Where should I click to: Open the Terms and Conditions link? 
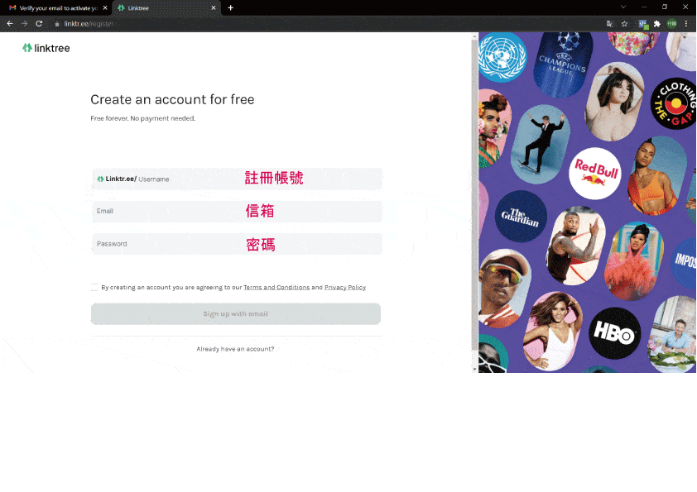click(x=276, y=287)
